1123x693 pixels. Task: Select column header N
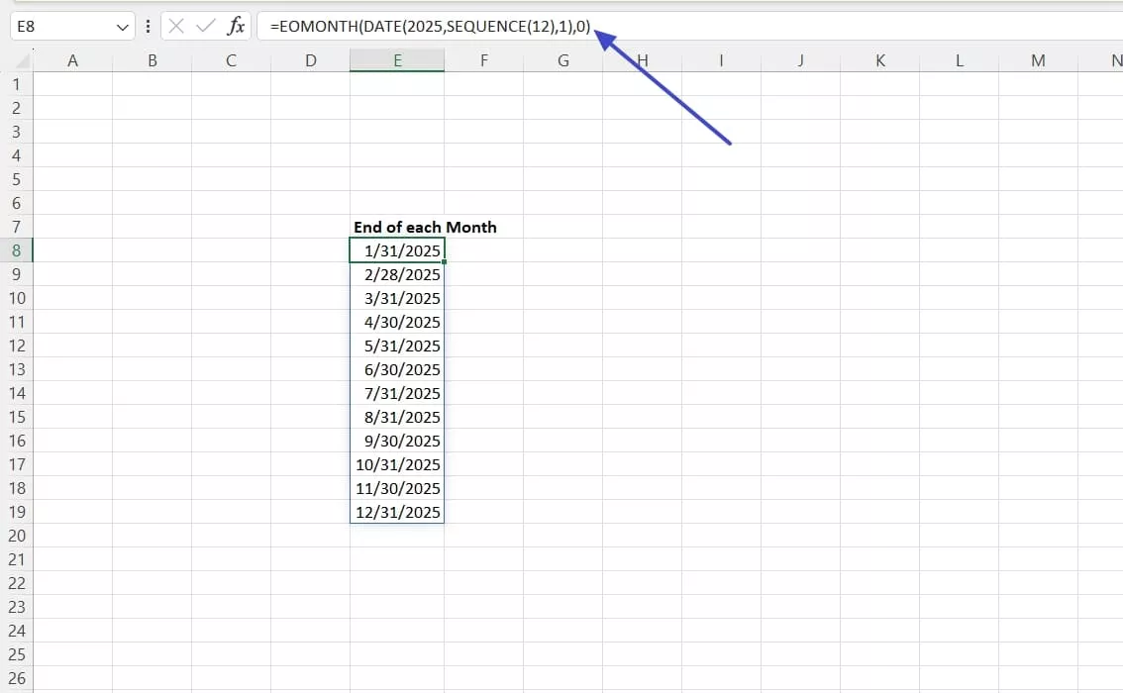pyautogui.click(x=1115, y=59)
